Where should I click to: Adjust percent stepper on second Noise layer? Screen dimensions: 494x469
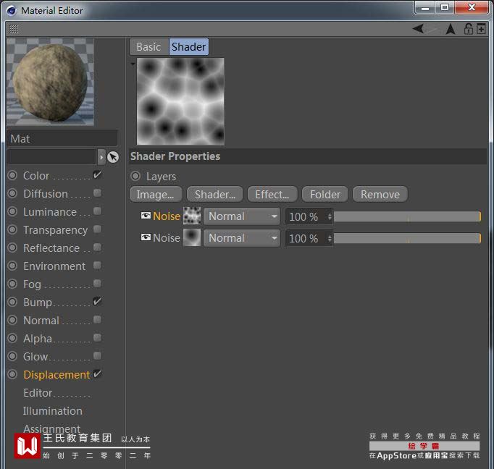tap(330, 238)
